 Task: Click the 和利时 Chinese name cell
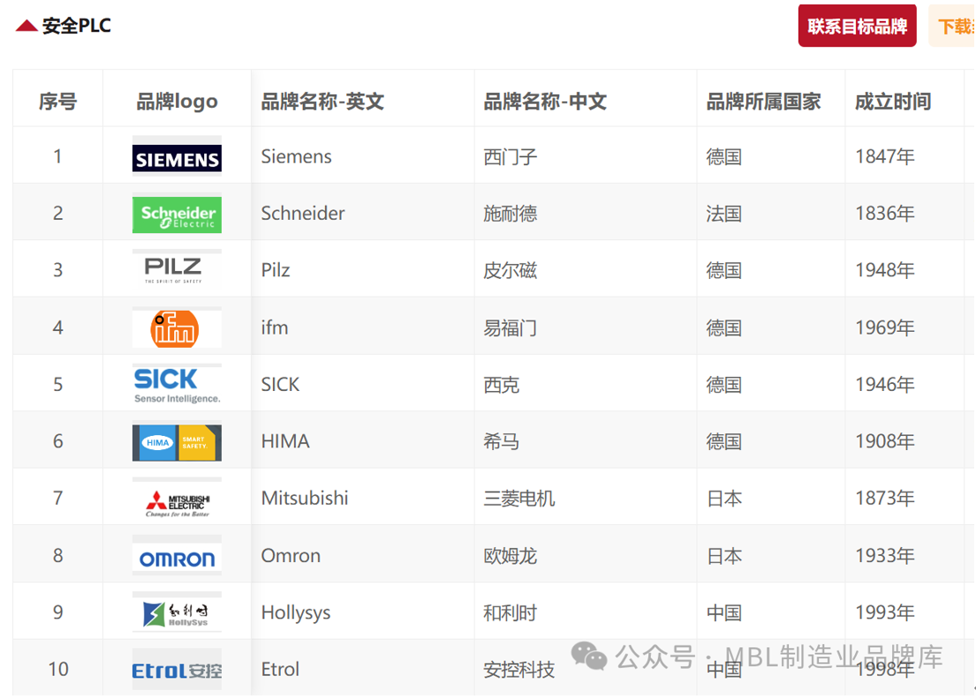point(586,613)
